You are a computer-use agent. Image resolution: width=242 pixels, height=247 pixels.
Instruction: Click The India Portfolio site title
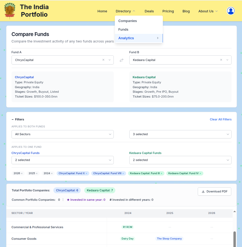click(x=34, y=11)
